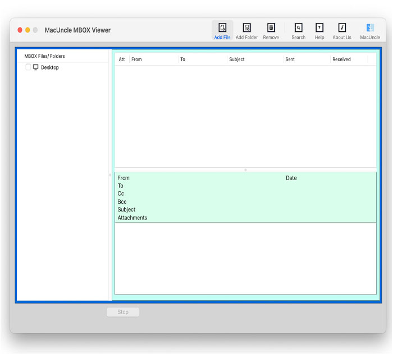Image resolution: width=393 pixels, height=354 pixels.
Task: Click the Desktop computer icon in sidebar
Action: coord(36,67)
